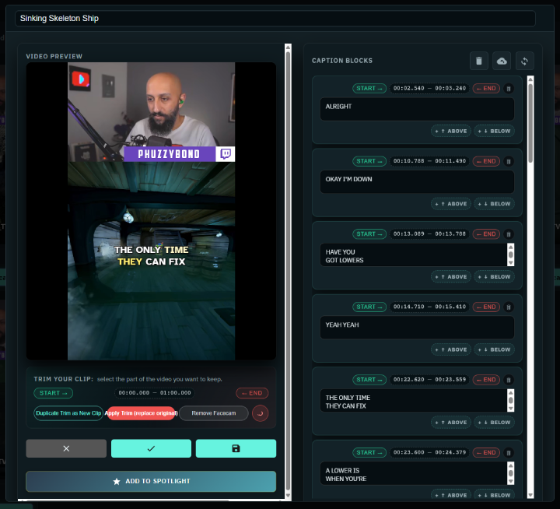Add block ABOVE the ALRIGHT caption
Screen dimensions: 560x509
[x=451, y=132]
